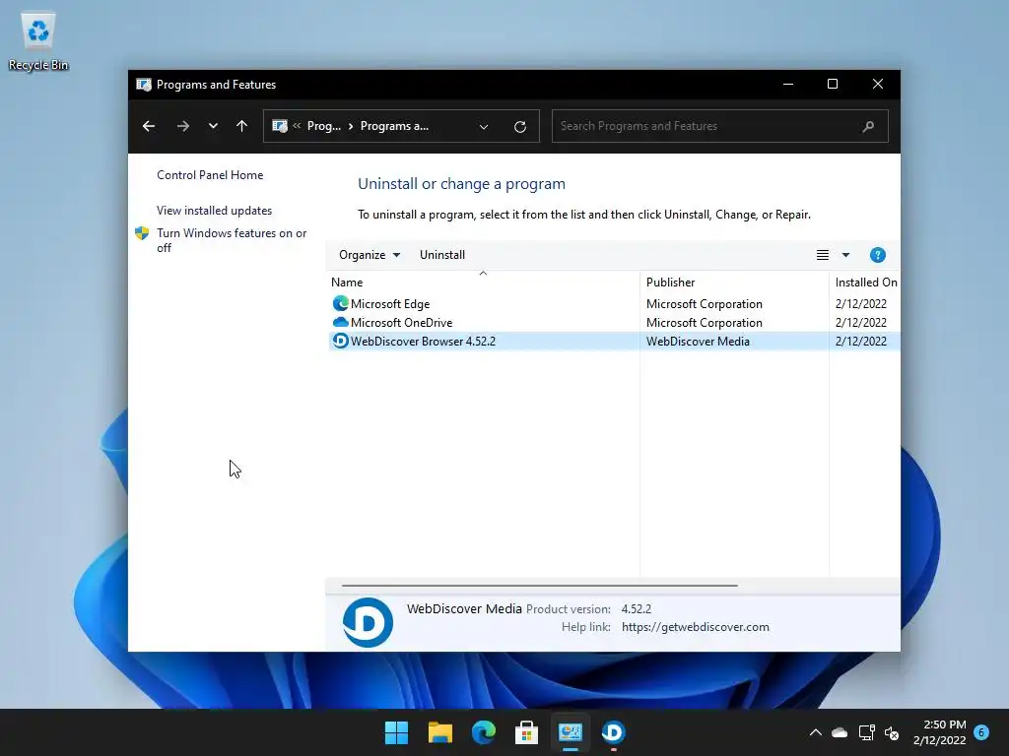Open help with the question mark icon
The image size is (1009, 756).
pyautogui.click(x=877, y=255)
